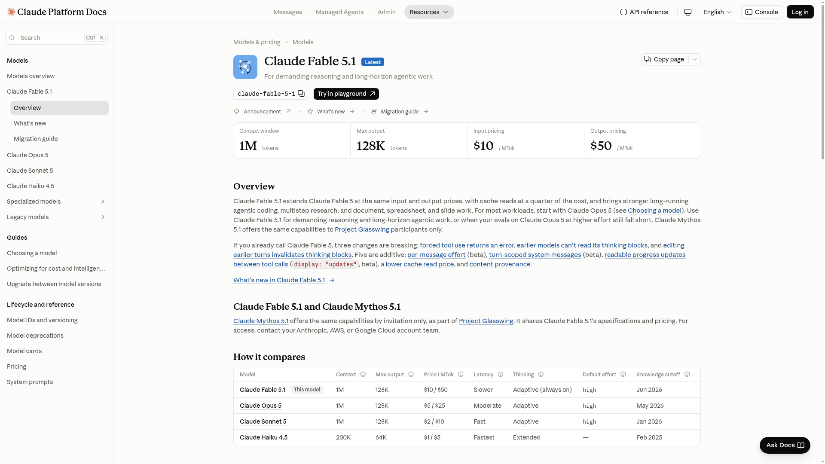This screenshot has height=464, width=825.
Task: Open the content provenance link
Action: (x=500, y=264)
